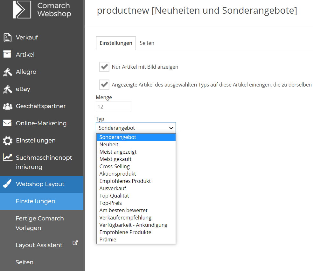Viewport: 313px width, 271px height.
Task: Open the Verkauf document icon
Action: (x=8, y=38)
